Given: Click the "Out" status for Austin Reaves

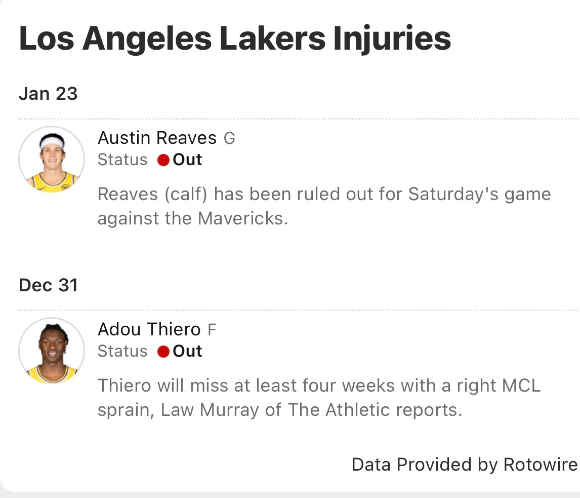Looking at the screenshot, I should [187, 160].
